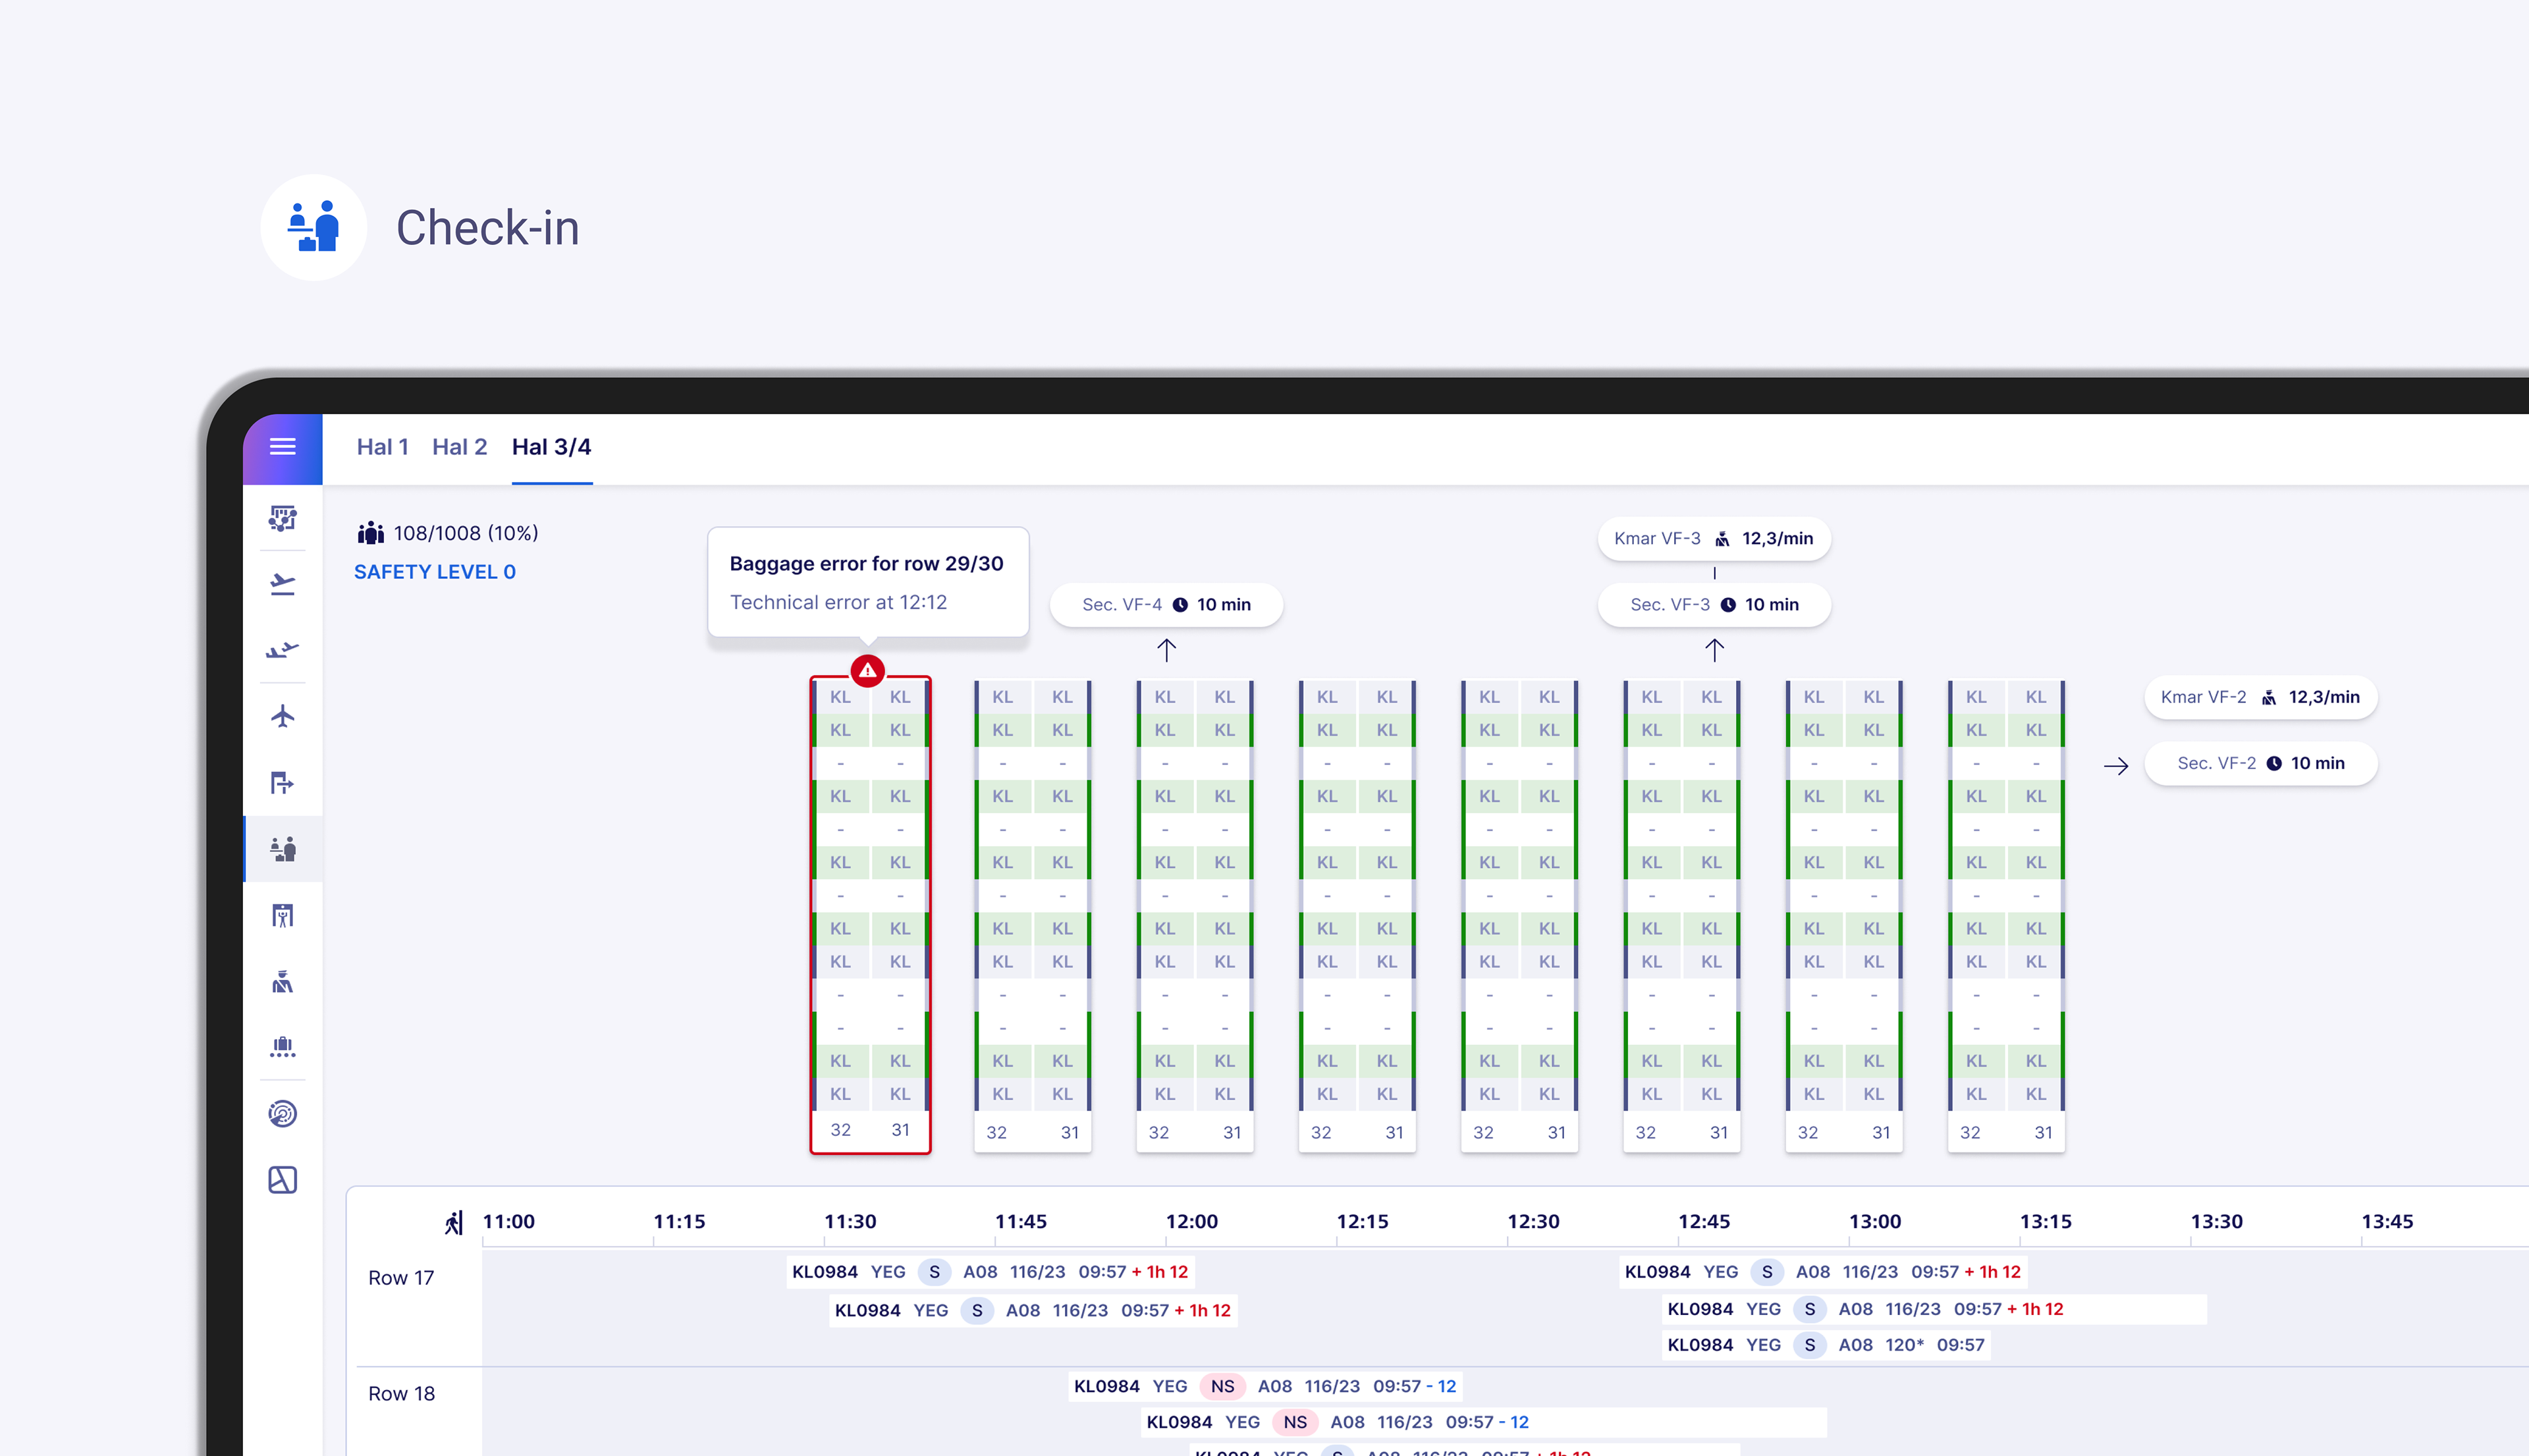Switch to the Hal 2 tab
2529x1456 pixels.
(459, 447)
